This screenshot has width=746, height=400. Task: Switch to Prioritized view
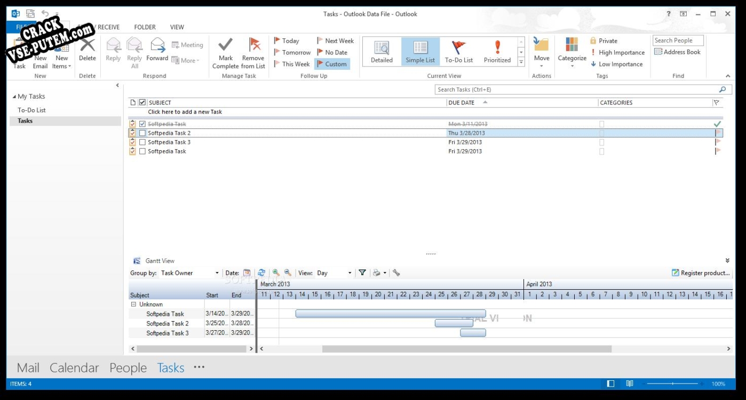497,52
